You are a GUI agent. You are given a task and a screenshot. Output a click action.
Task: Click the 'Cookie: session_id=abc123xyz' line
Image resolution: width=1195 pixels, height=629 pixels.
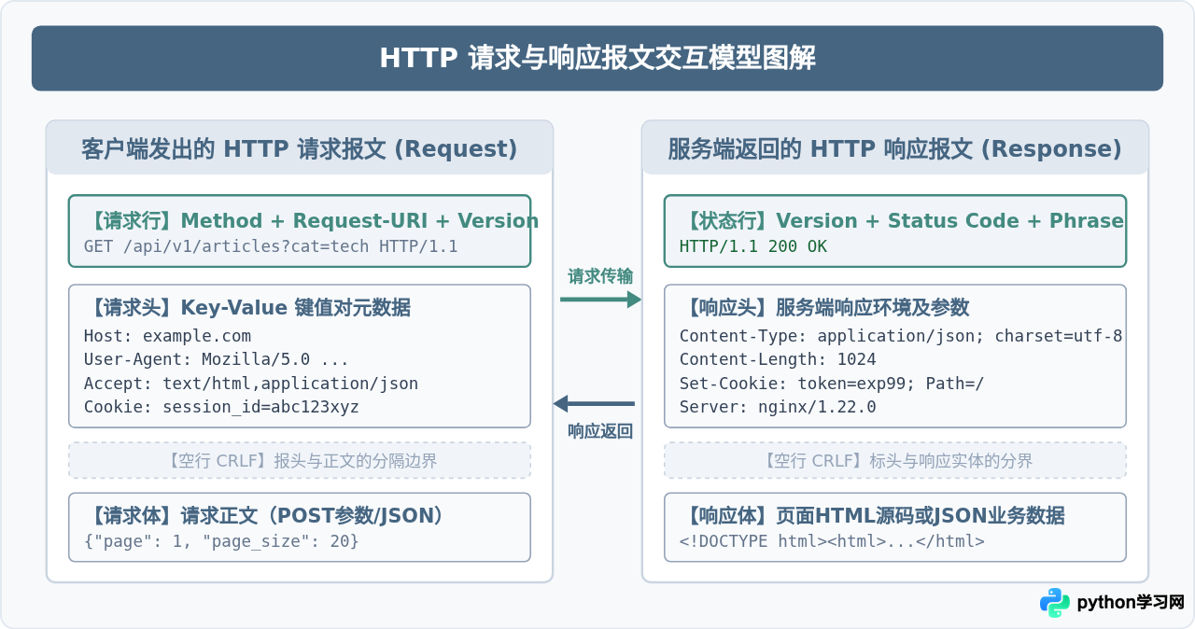(221, 407)
